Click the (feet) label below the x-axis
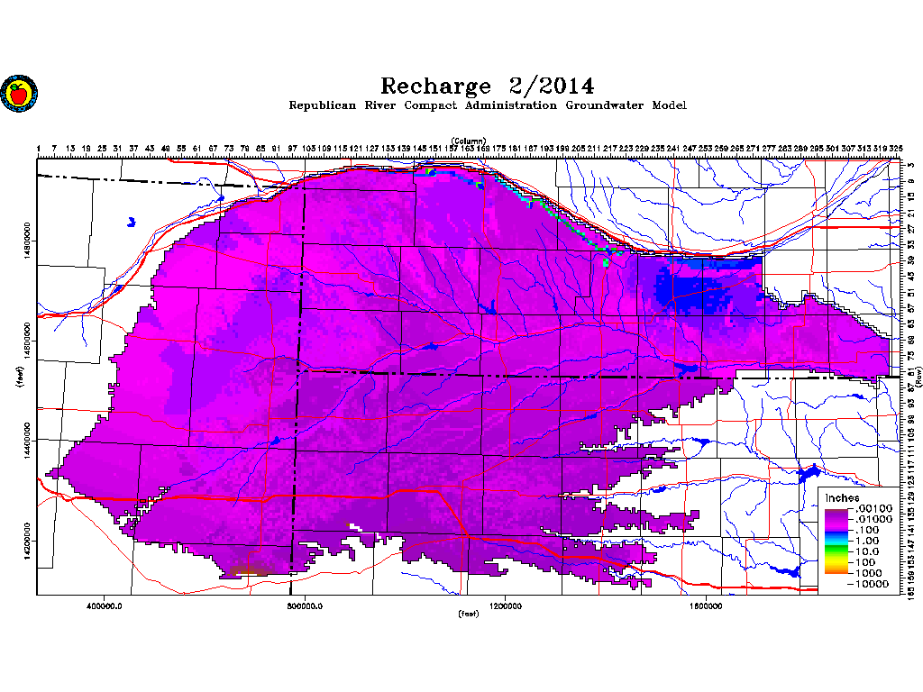This screenshot has height=692, width=923. tap(469, 615)
